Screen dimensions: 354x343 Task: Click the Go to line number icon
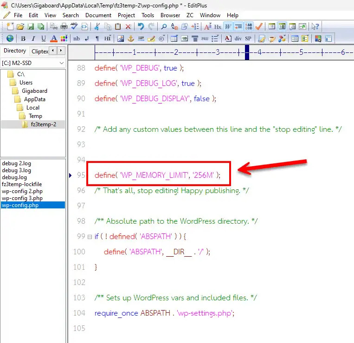[x=195, y=26]
